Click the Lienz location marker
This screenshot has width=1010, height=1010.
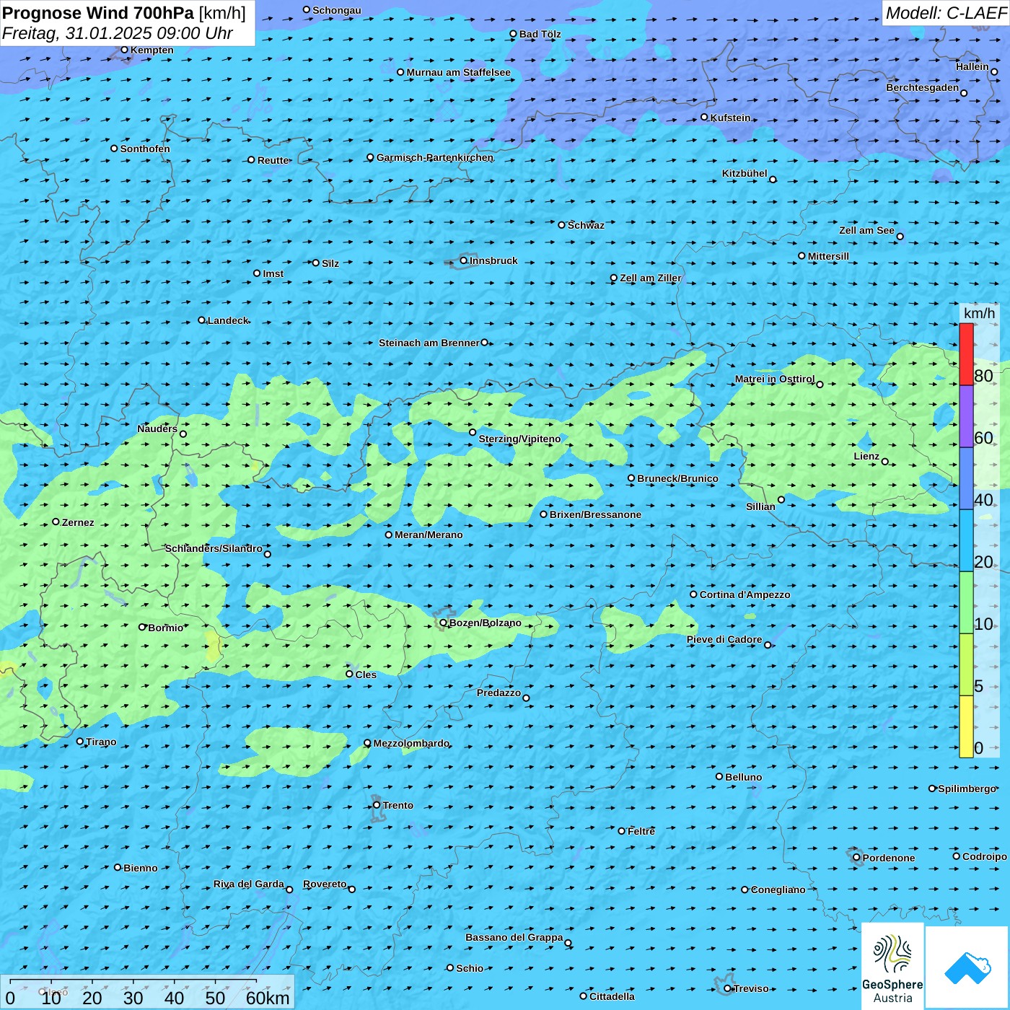pos(885,462)
